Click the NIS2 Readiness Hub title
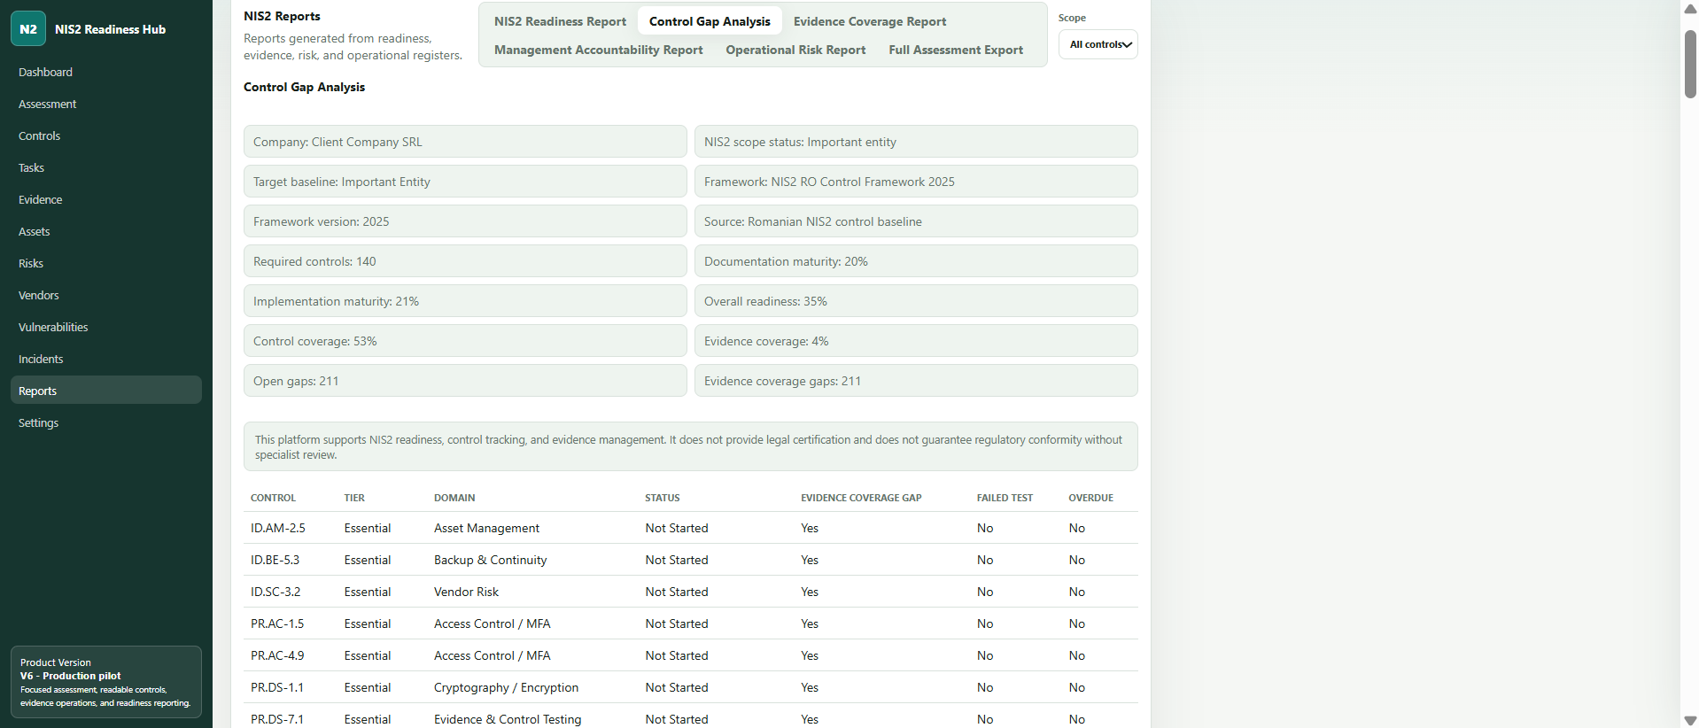 point(110,29)
